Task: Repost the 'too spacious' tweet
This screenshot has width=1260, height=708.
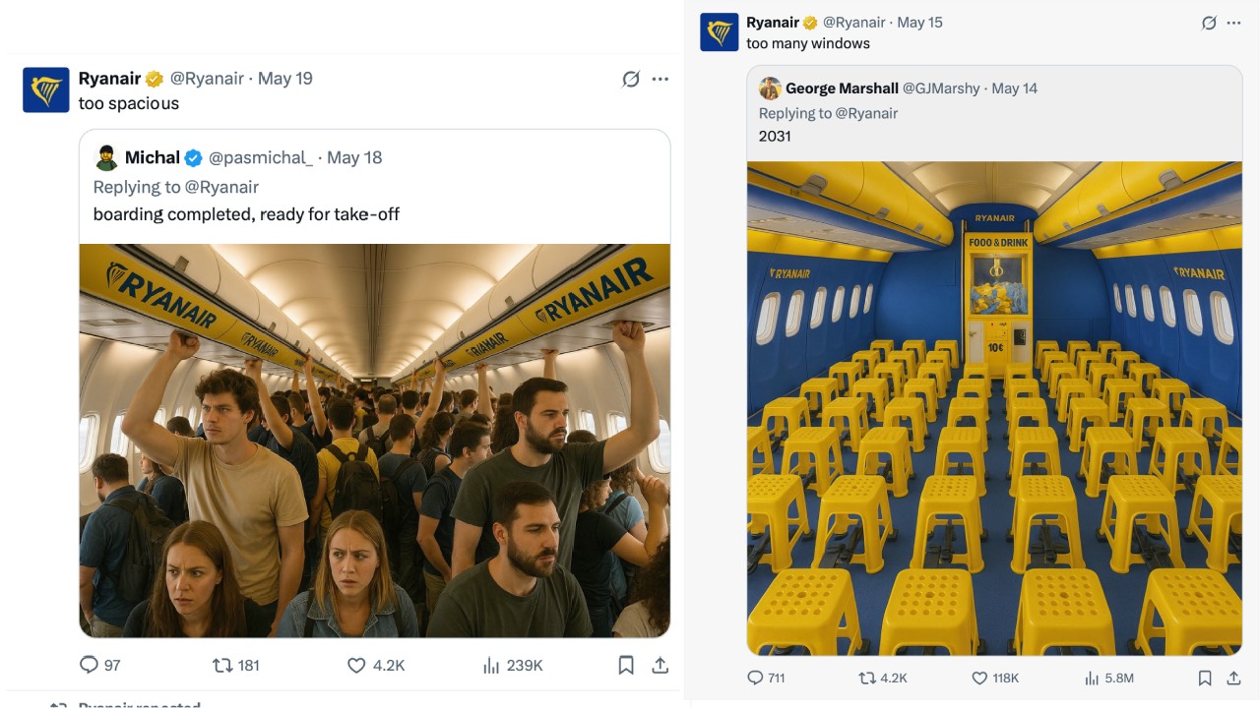Action: pos(223,666)
